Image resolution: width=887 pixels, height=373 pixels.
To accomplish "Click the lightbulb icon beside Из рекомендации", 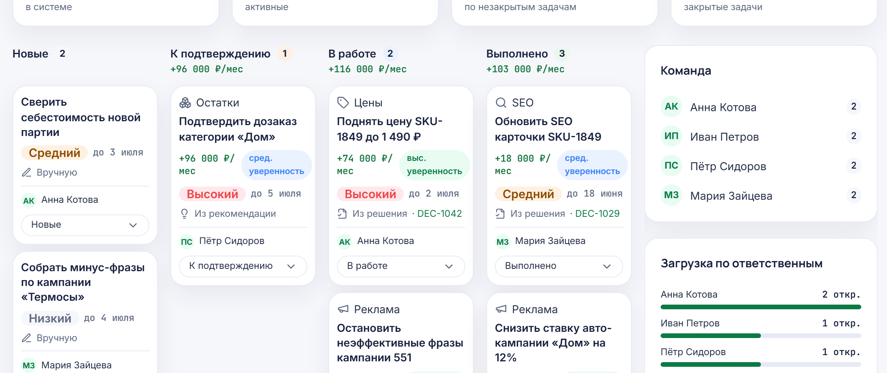I will tap(184, 214).
